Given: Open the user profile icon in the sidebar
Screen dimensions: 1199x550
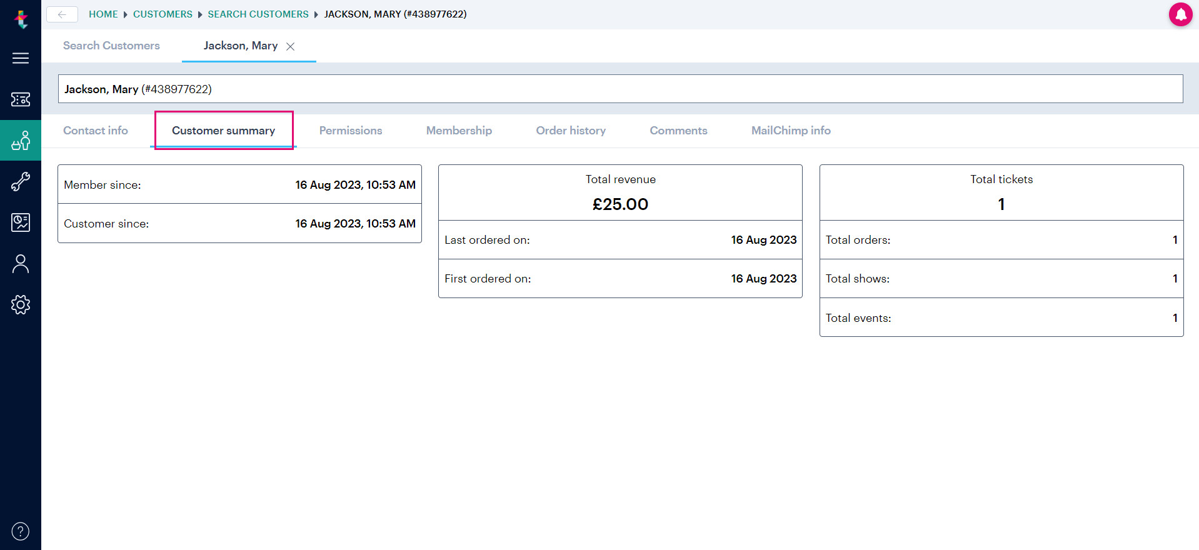Looking at the screenshot, I should (x=21, y=264).
